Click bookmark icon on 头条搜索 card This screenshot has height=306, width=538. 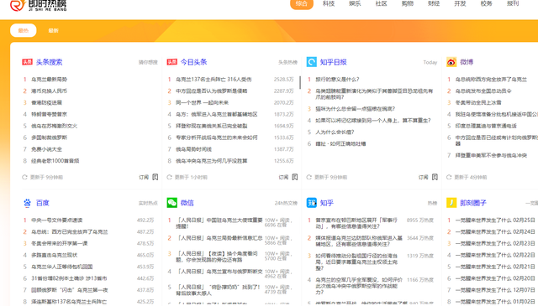155,177
